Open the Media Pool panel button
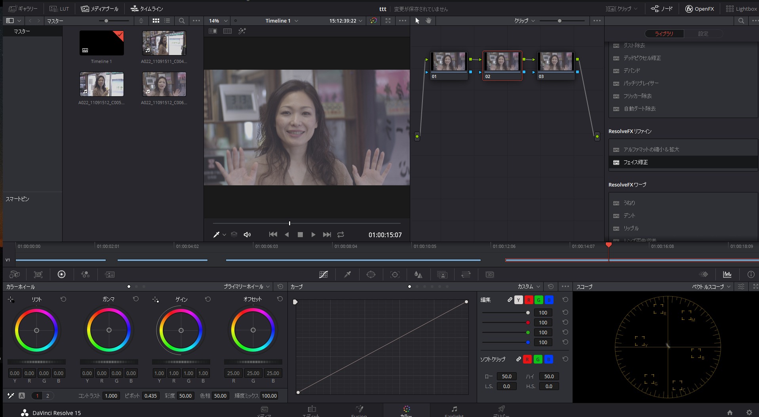The height and width of the screenshot is (417, 759). 100,9
